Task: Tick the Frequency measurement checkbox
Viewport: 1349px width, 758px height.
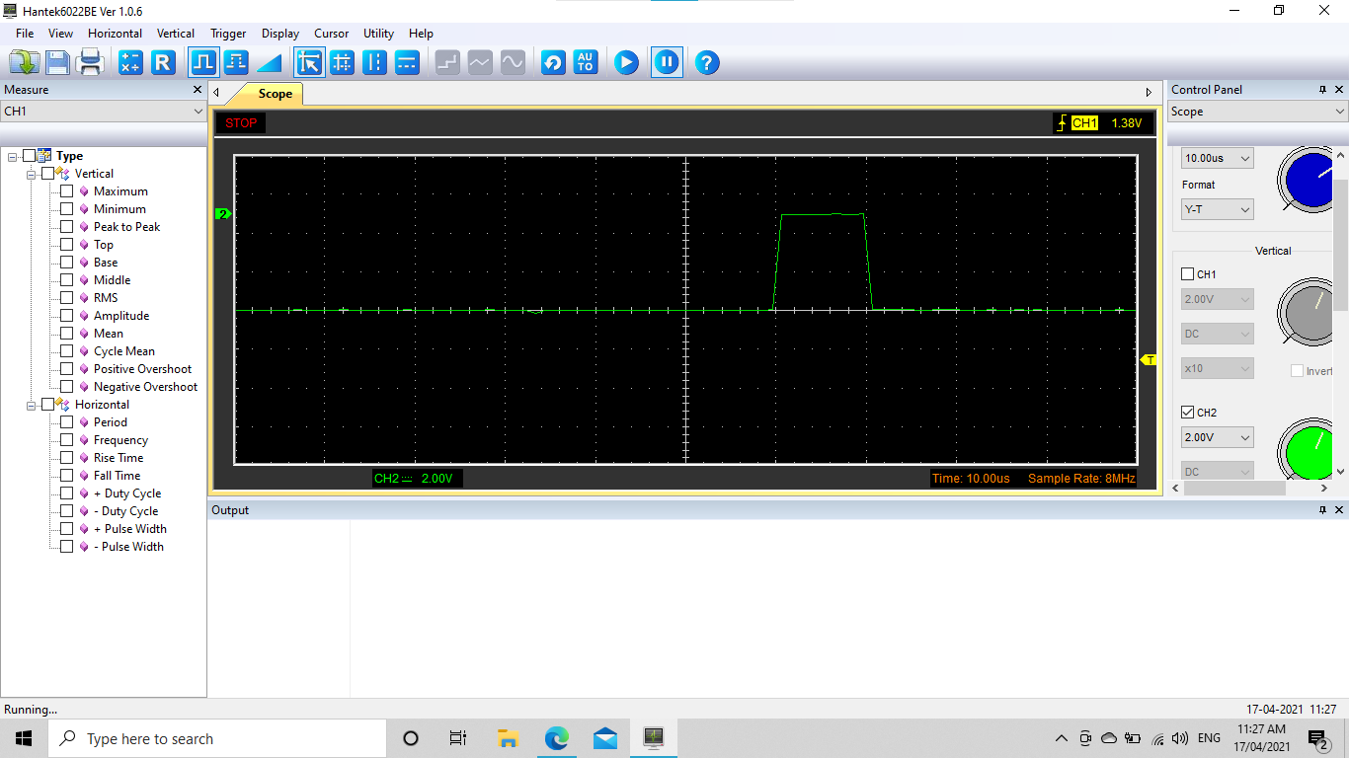Action: click(x=67, y=440)
